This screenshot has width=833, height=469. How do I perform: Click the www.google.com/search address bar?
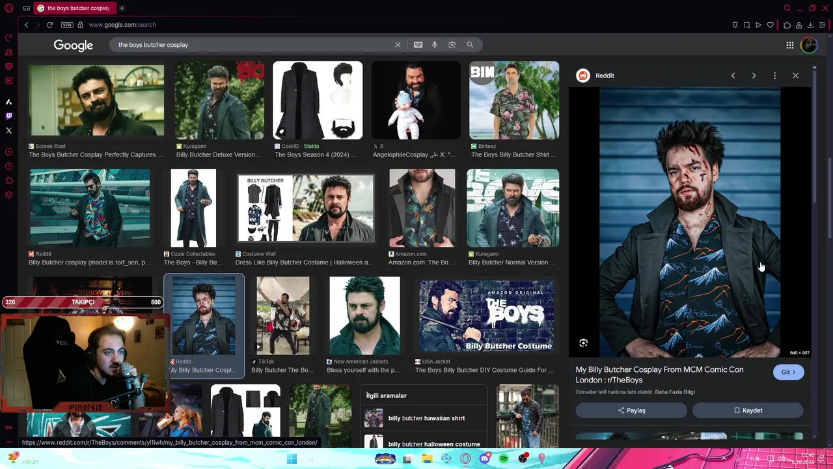pyautogui.click(x=122, y=25)
